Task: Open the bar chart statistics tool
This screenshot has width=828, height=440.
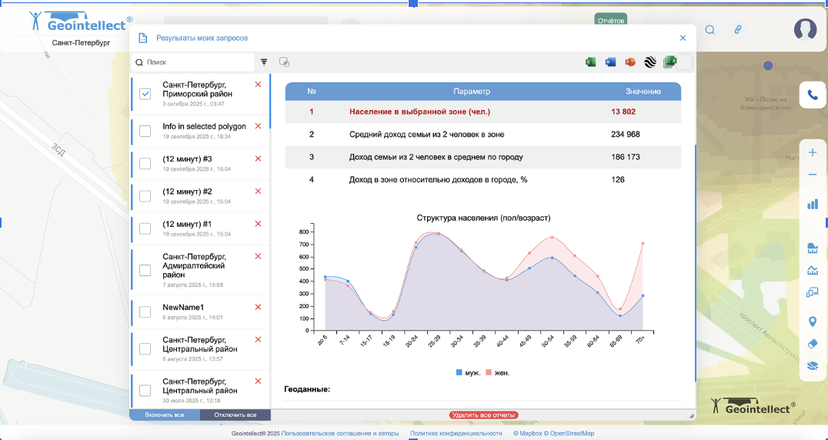Action: coord(813,204)
